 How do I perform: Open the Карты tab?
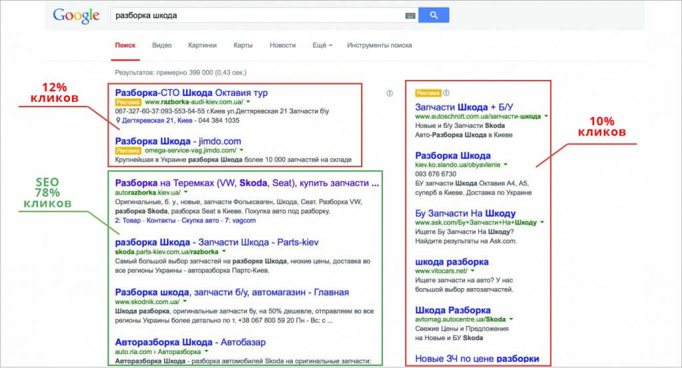[242, 45]
